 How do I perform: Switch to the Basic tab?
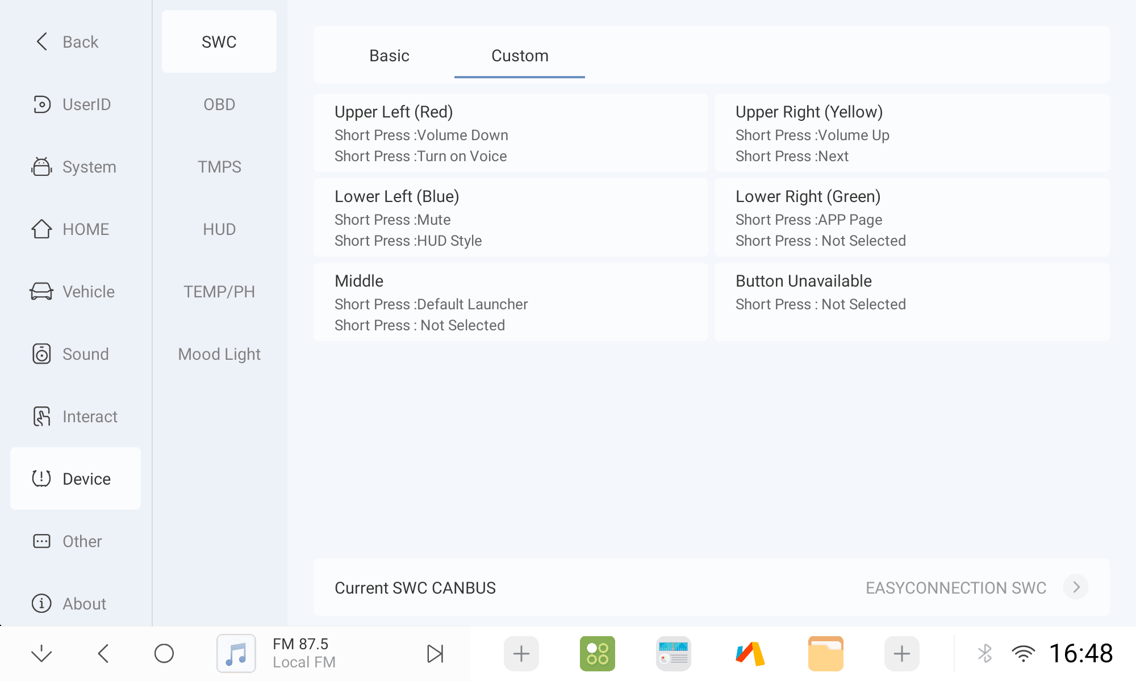tap(389, 56)
